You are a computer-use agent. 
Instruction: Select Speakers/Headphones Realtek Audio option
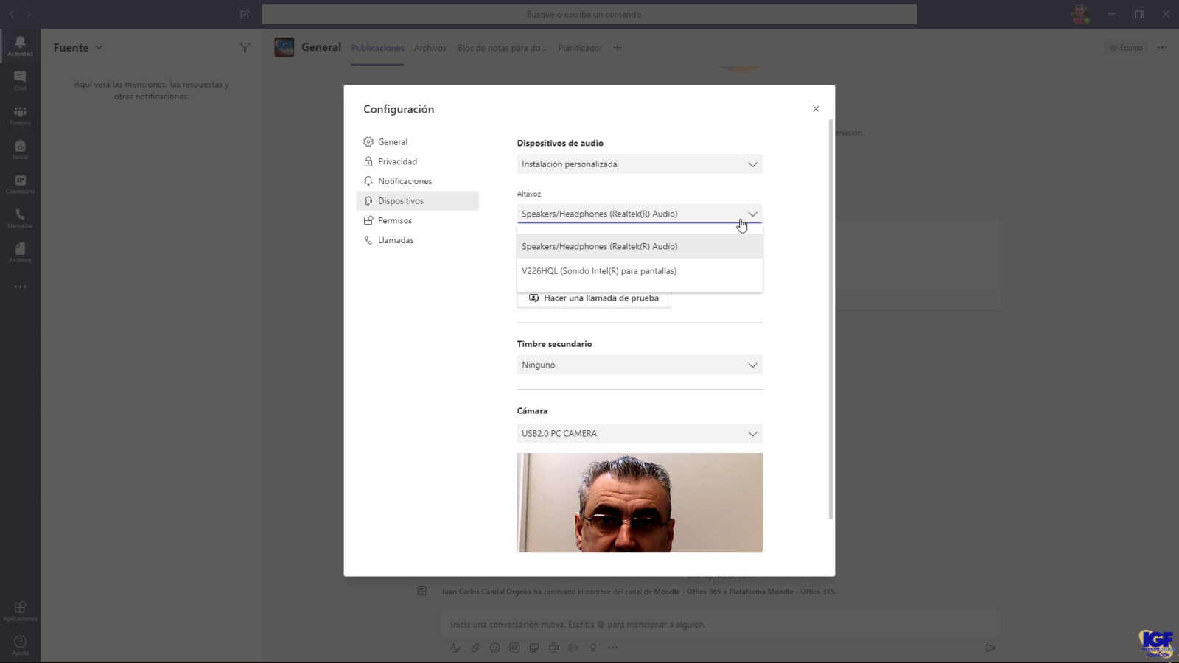pos(599,247)
